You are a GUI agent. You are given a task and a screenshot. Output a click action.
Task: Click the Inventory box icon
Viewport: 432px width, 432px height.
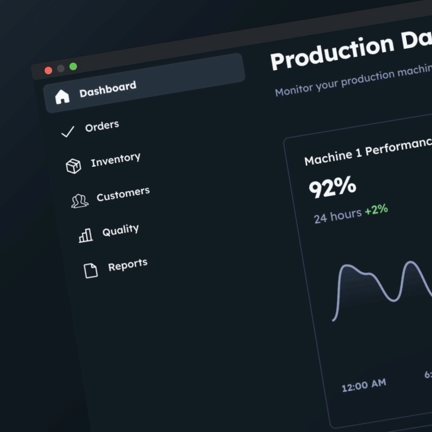(x=73, y=166)
